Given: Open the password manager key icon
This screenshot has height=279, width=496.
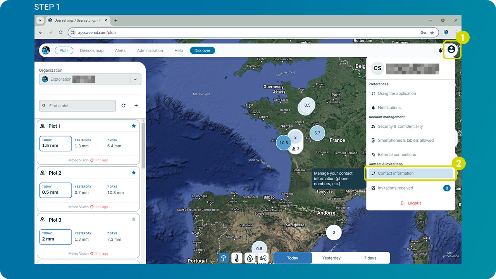Looking at the screenshot, I should tap(423, 33).
